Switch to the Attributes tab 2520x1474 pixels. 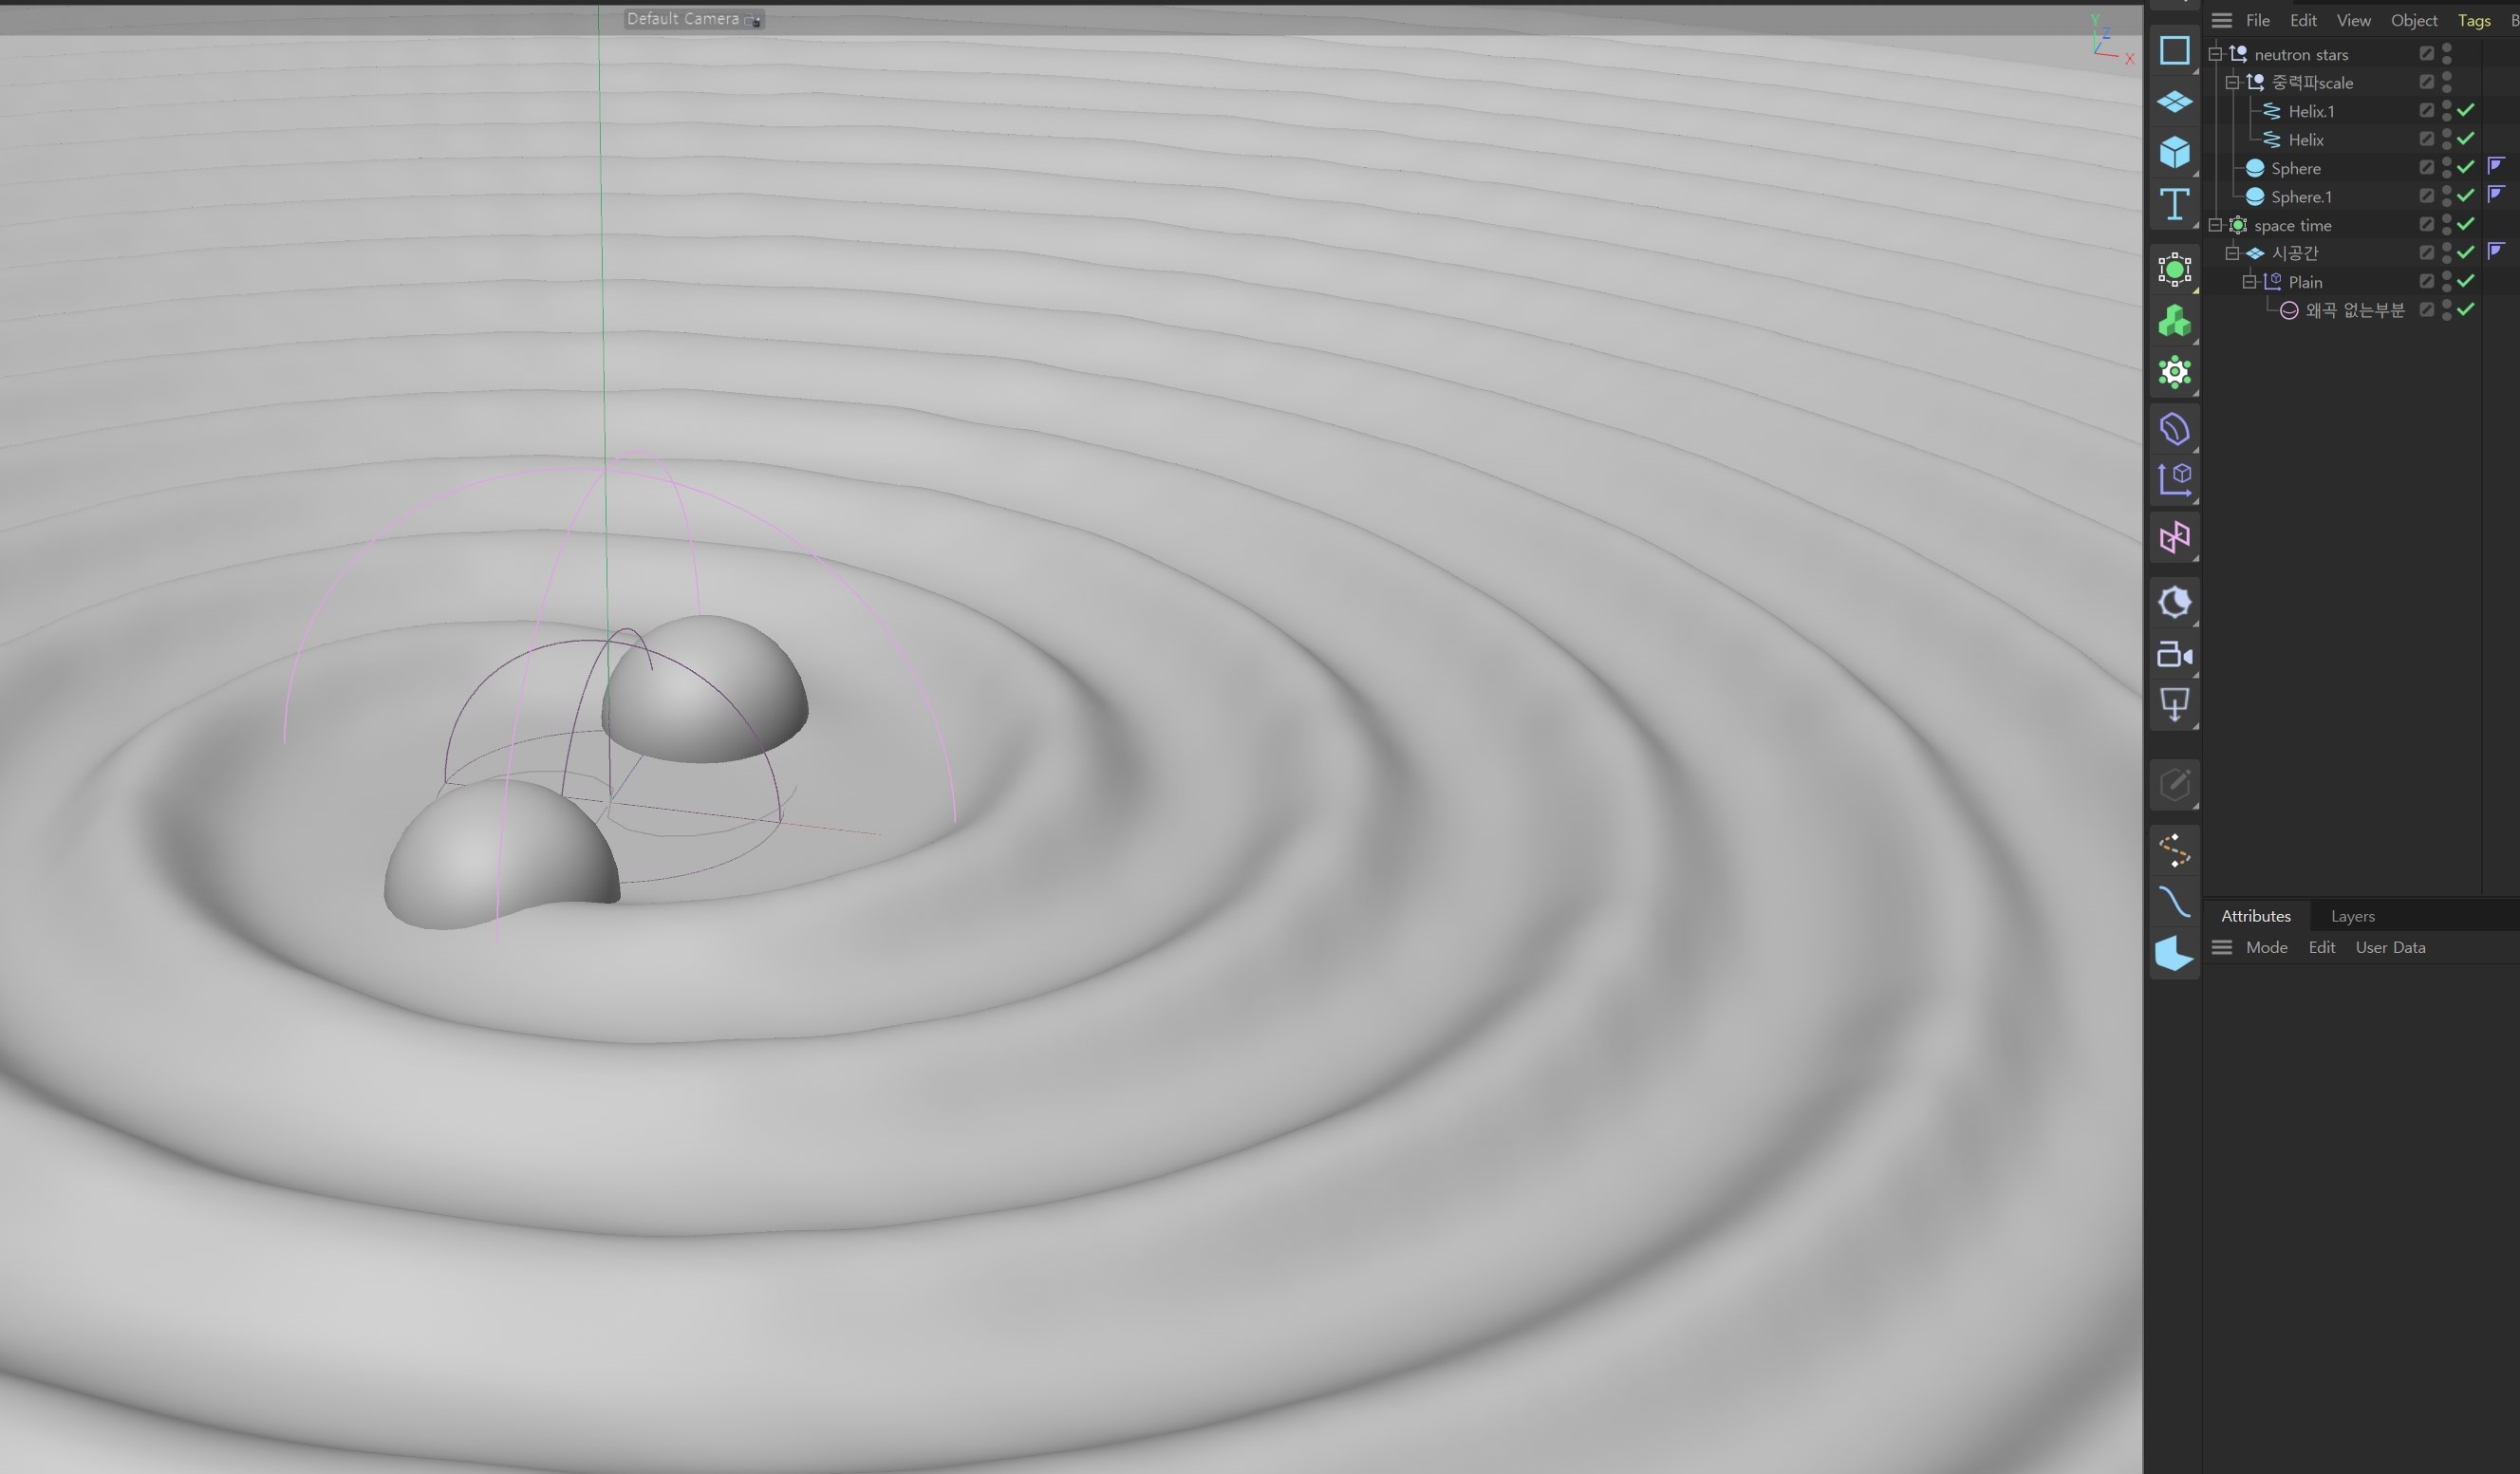2255,916
